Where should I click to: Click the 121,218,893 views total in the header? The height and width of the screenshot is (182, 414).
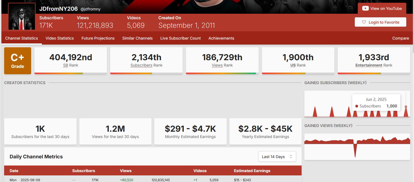click(x=95, y=26)
